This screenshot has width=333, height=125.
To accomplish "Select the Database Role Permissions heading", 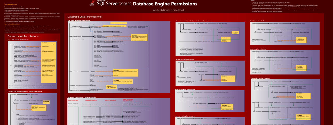I will click(185, 60).
